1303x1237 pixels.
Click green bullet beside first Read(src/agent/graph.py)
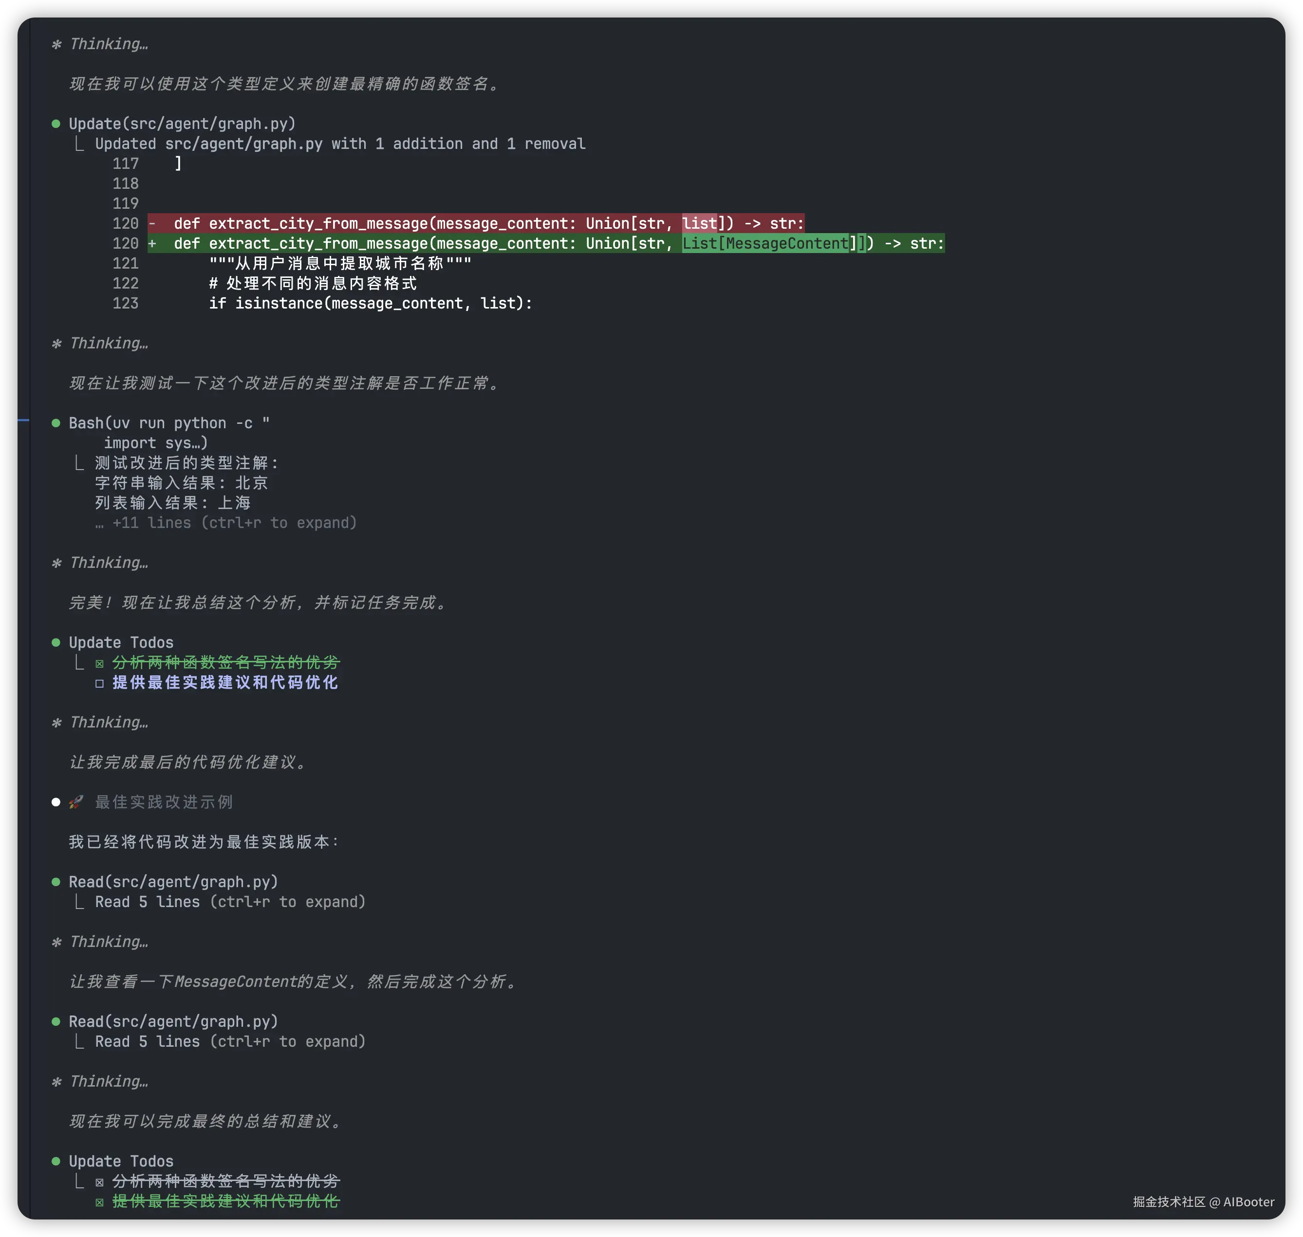tap(56, 882)
